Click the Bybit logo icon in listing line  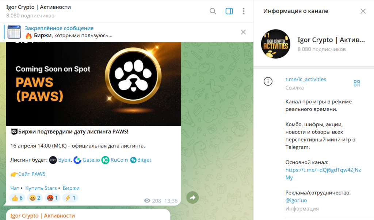coord(53,160)
